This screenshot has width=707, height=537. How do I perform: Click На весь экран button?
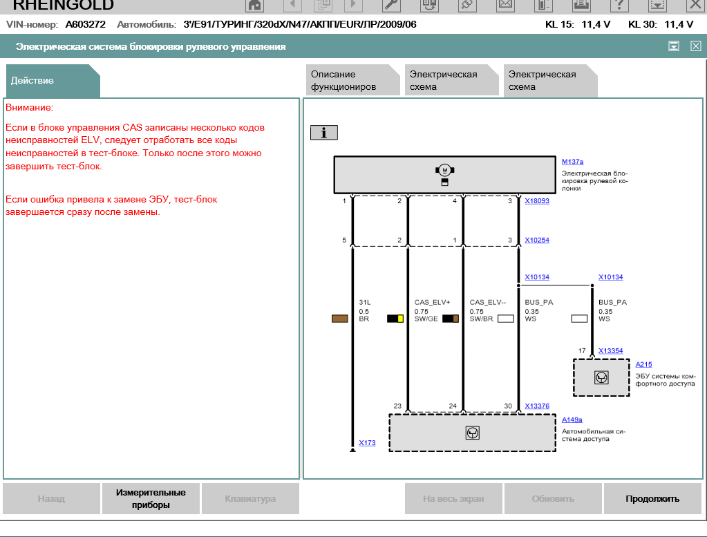coord(453,499)
